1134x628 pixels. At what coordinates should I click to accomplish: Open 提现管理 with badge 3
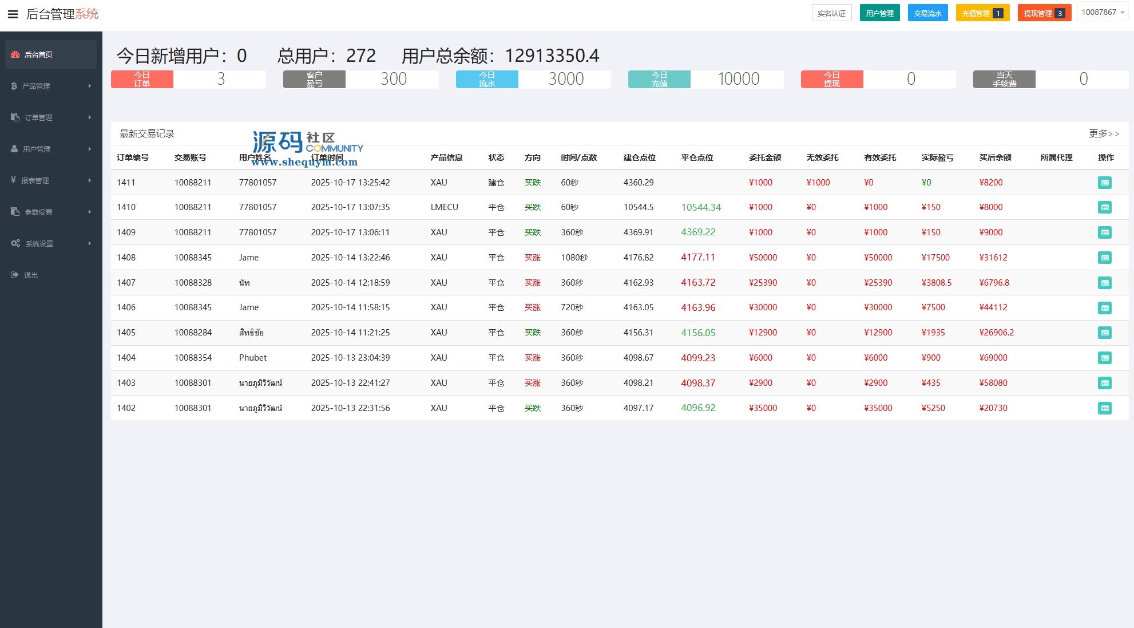pos(1044,13)
